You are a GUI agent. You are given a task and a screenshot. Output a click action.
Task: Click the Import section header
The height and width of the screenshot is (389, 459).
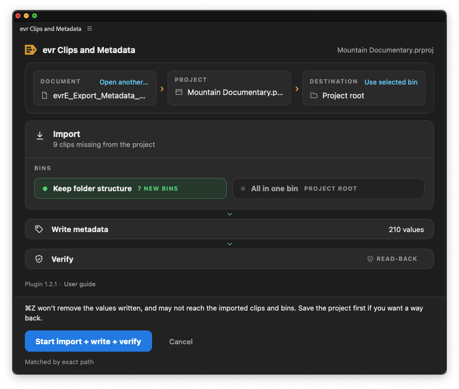tap(229, 139)
